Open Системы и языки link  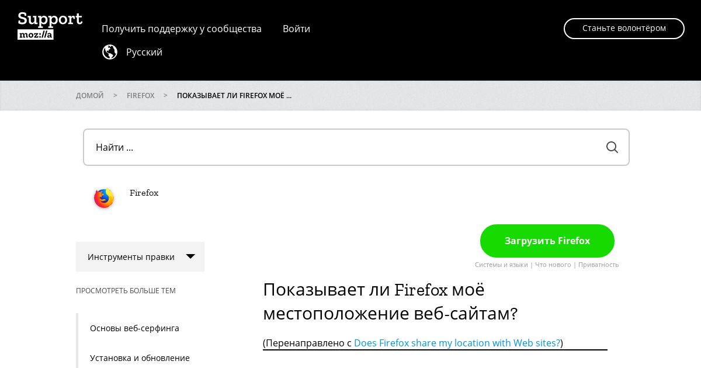pyautogui.click(x=501, y=265)
